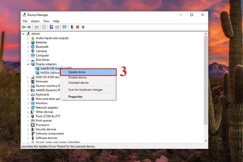Click the Properties toolbar icon
243x162 pixels.
point(44,27)
